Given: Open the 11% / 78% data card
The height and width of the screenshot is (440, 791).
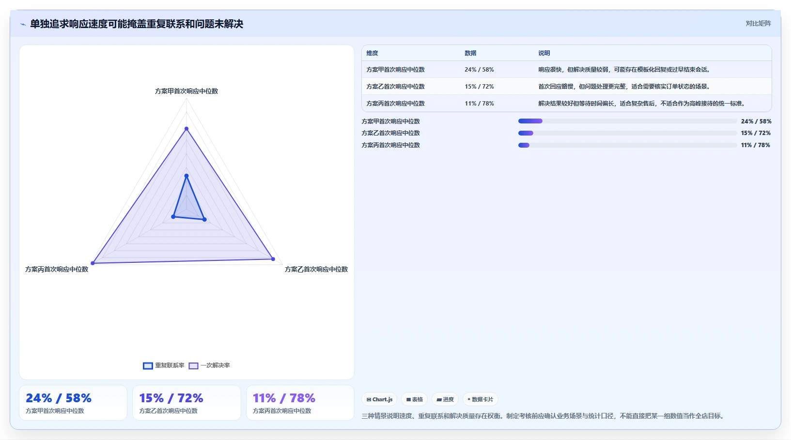Looking at the screenshot, I should tap(300, 403).
